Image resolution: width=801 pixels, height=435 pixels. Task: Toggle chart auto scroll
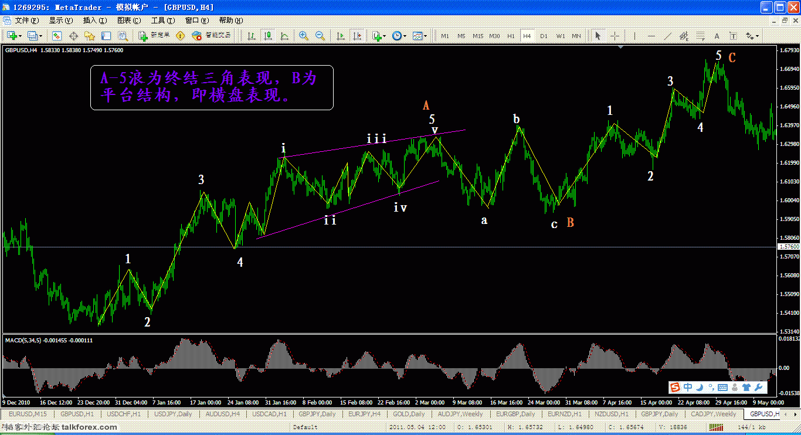pos(341,36)
